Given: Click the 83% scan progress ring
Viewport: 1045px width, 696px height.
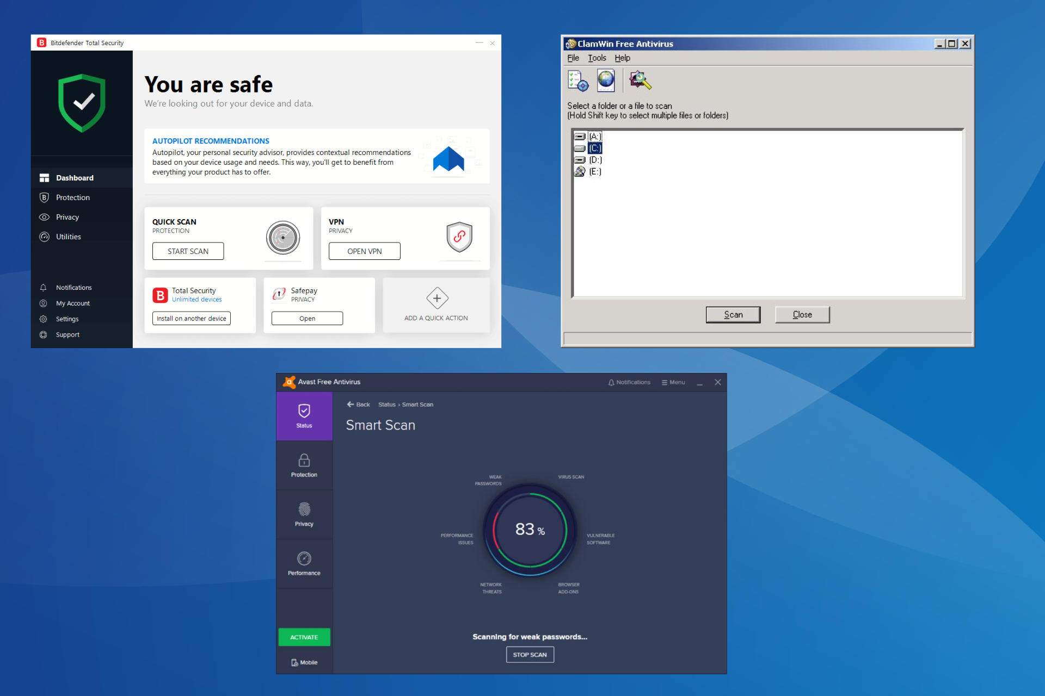Looking at the screenshot, I should [x=530, y=529].
